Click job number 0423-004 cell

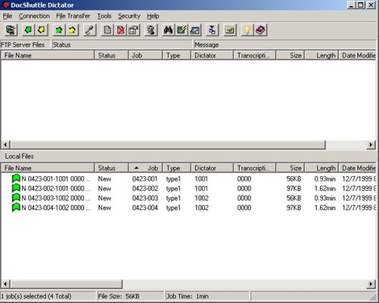click(x=145, y=208)
